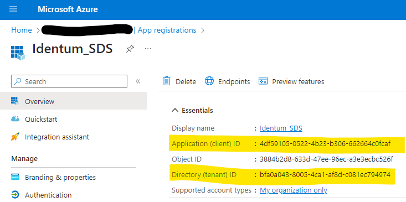Open the ellipsis more options menu

pos(148,48)
